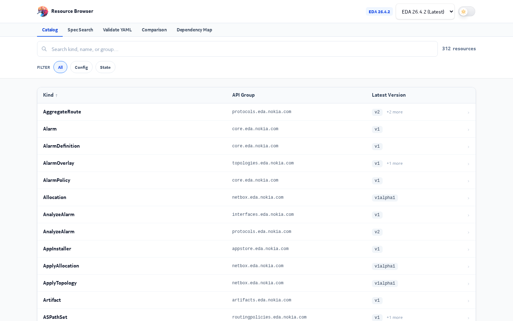Expand the AlarmDefinition row chevron
Image resolution: width=513 pixels, height=321 pixels.
468,147
